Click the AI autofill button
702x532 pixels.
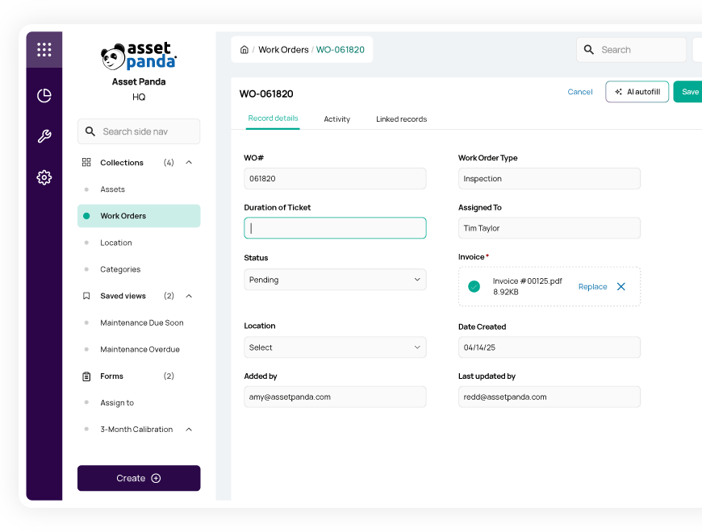(637, 92)
